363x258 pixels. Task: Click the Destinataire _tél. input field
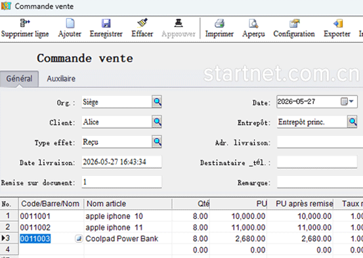(x=317, y=162)
